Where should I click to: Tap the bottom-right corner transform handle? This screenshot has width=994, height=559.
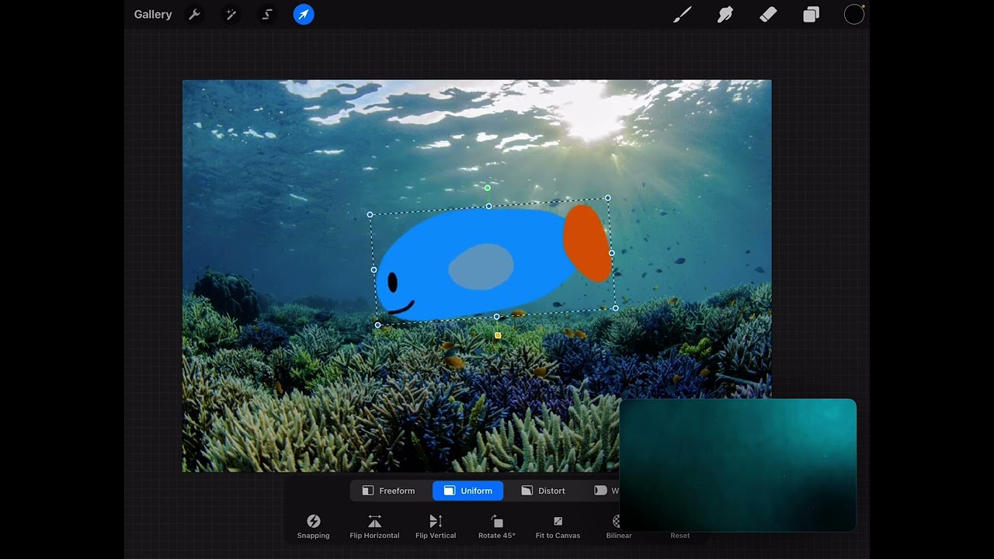pos(616,308)
